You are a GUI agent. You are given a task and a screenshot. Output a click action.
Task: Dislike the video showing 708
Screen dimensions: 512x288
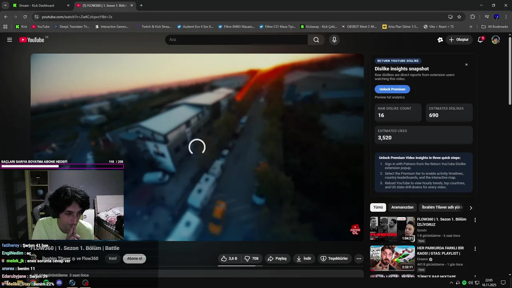click(252, 258)
